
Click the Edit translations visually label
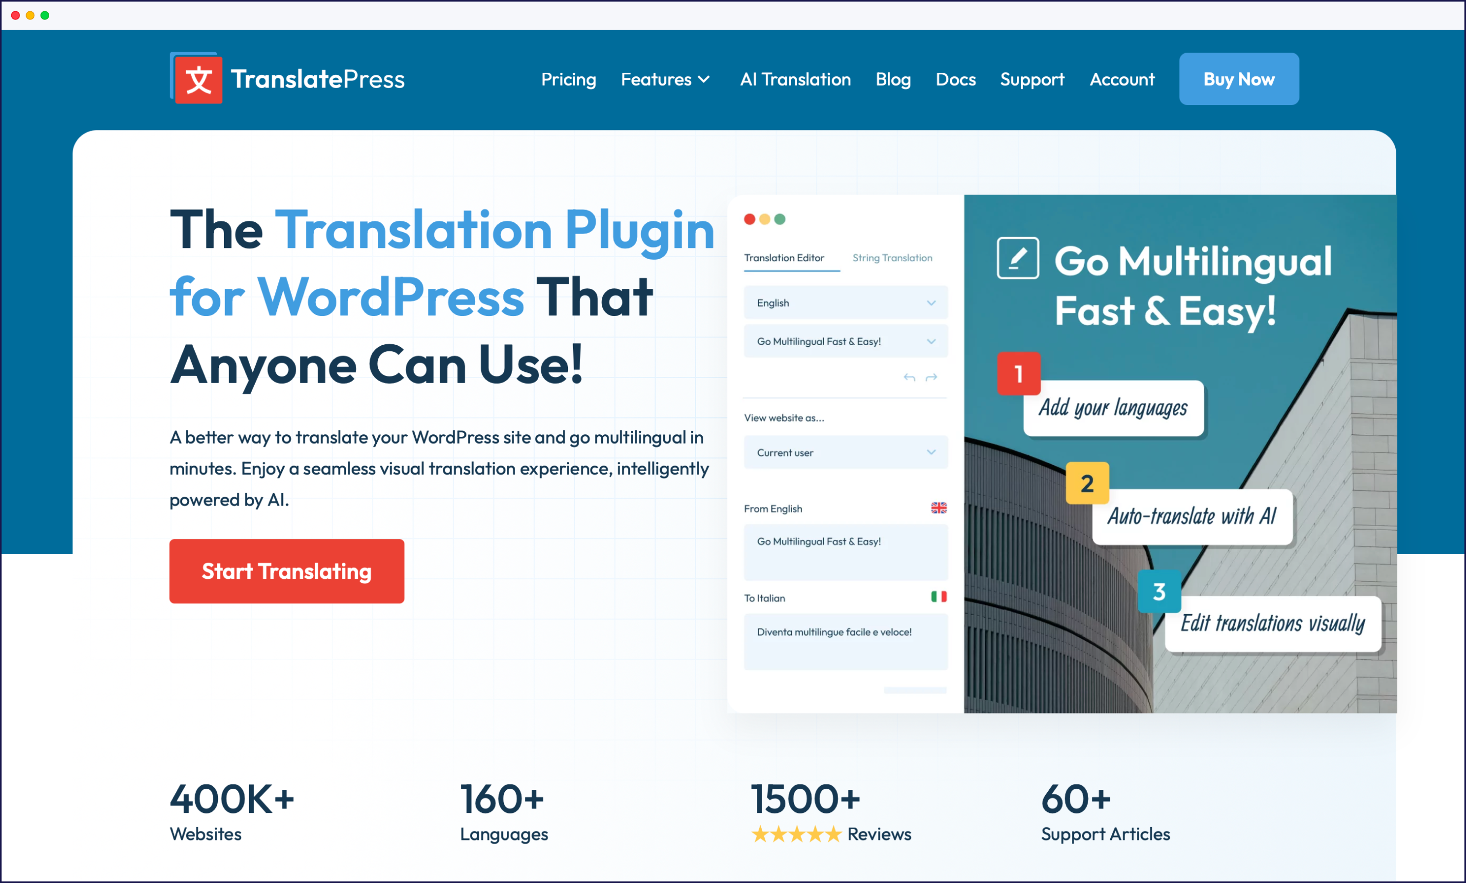1273,624
